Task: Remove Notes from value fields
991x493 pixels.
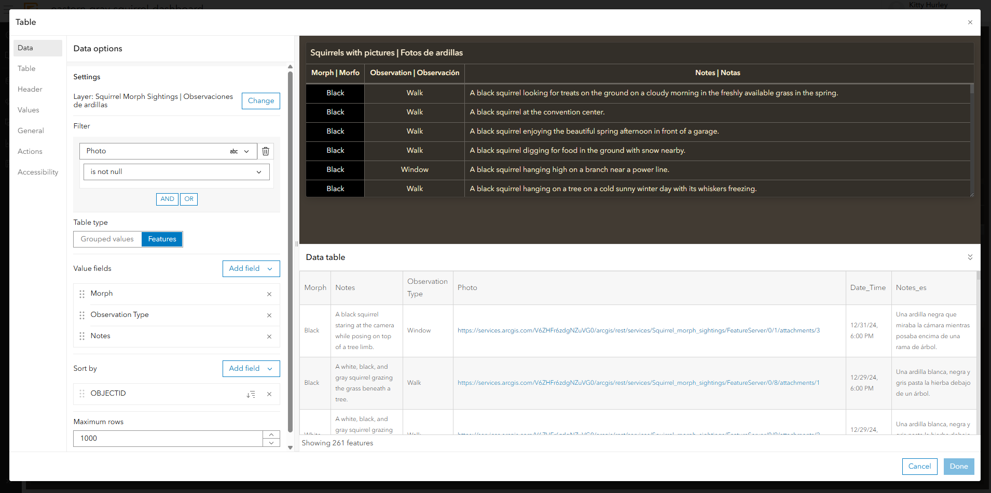Action: 269,337
